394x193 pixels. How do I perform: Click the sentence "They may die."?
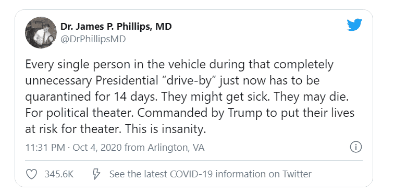click(x=311, y=97)
